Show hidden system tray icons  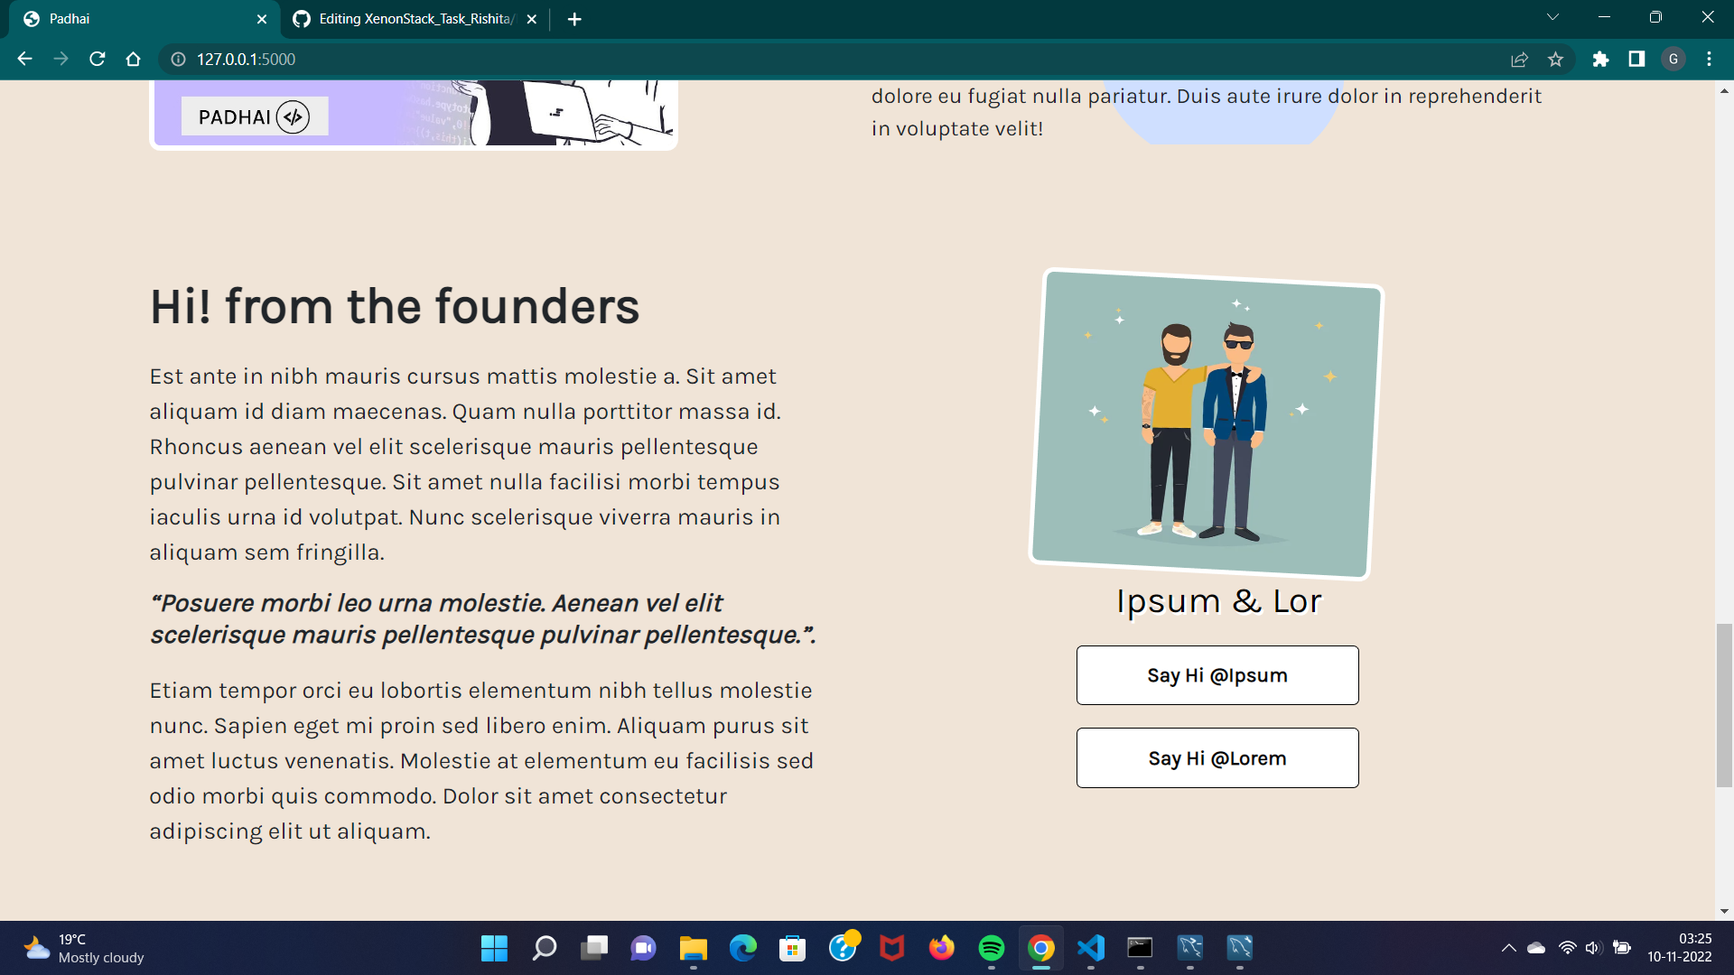click(1508, 948)
